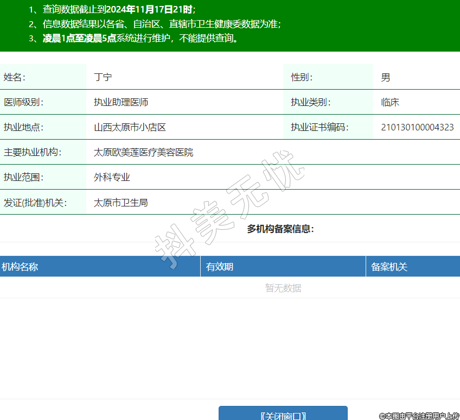Click the 医师级别 field label

pyautogui.click(x=23, y=102)
